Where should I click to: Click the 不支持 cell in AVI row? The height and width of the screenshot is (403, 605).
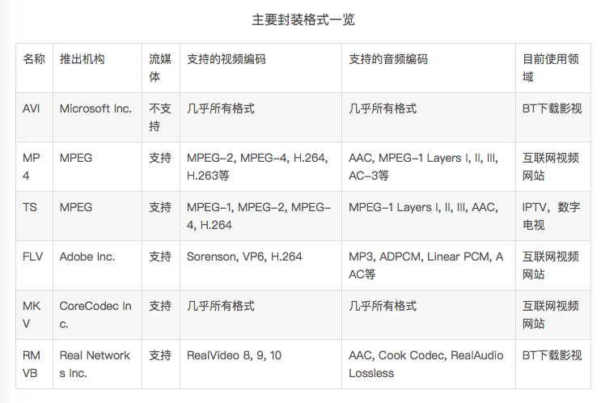pos(160,117)
